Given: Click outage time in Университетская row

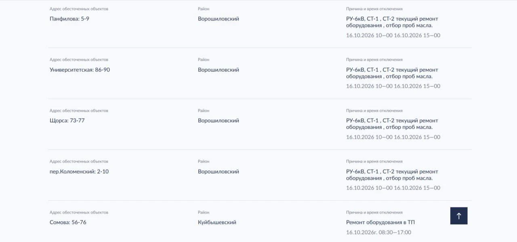Looking at the screenshot, I should (393, 86).
